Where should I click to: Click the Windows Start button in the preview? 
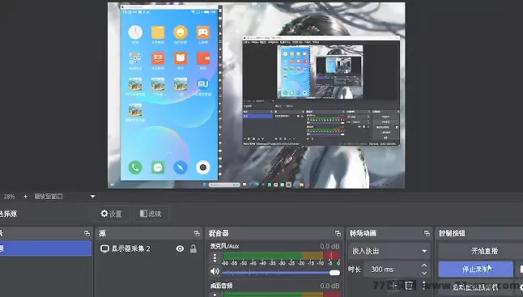click(205, 185)
